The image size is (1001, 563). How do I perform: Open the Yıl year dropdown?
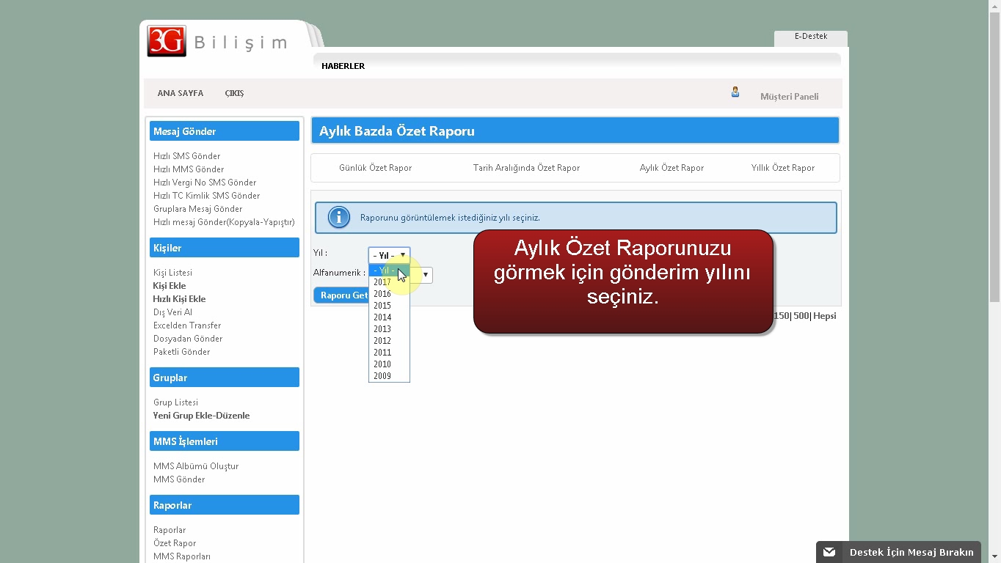pyautogui.click(x=389, y=255)
